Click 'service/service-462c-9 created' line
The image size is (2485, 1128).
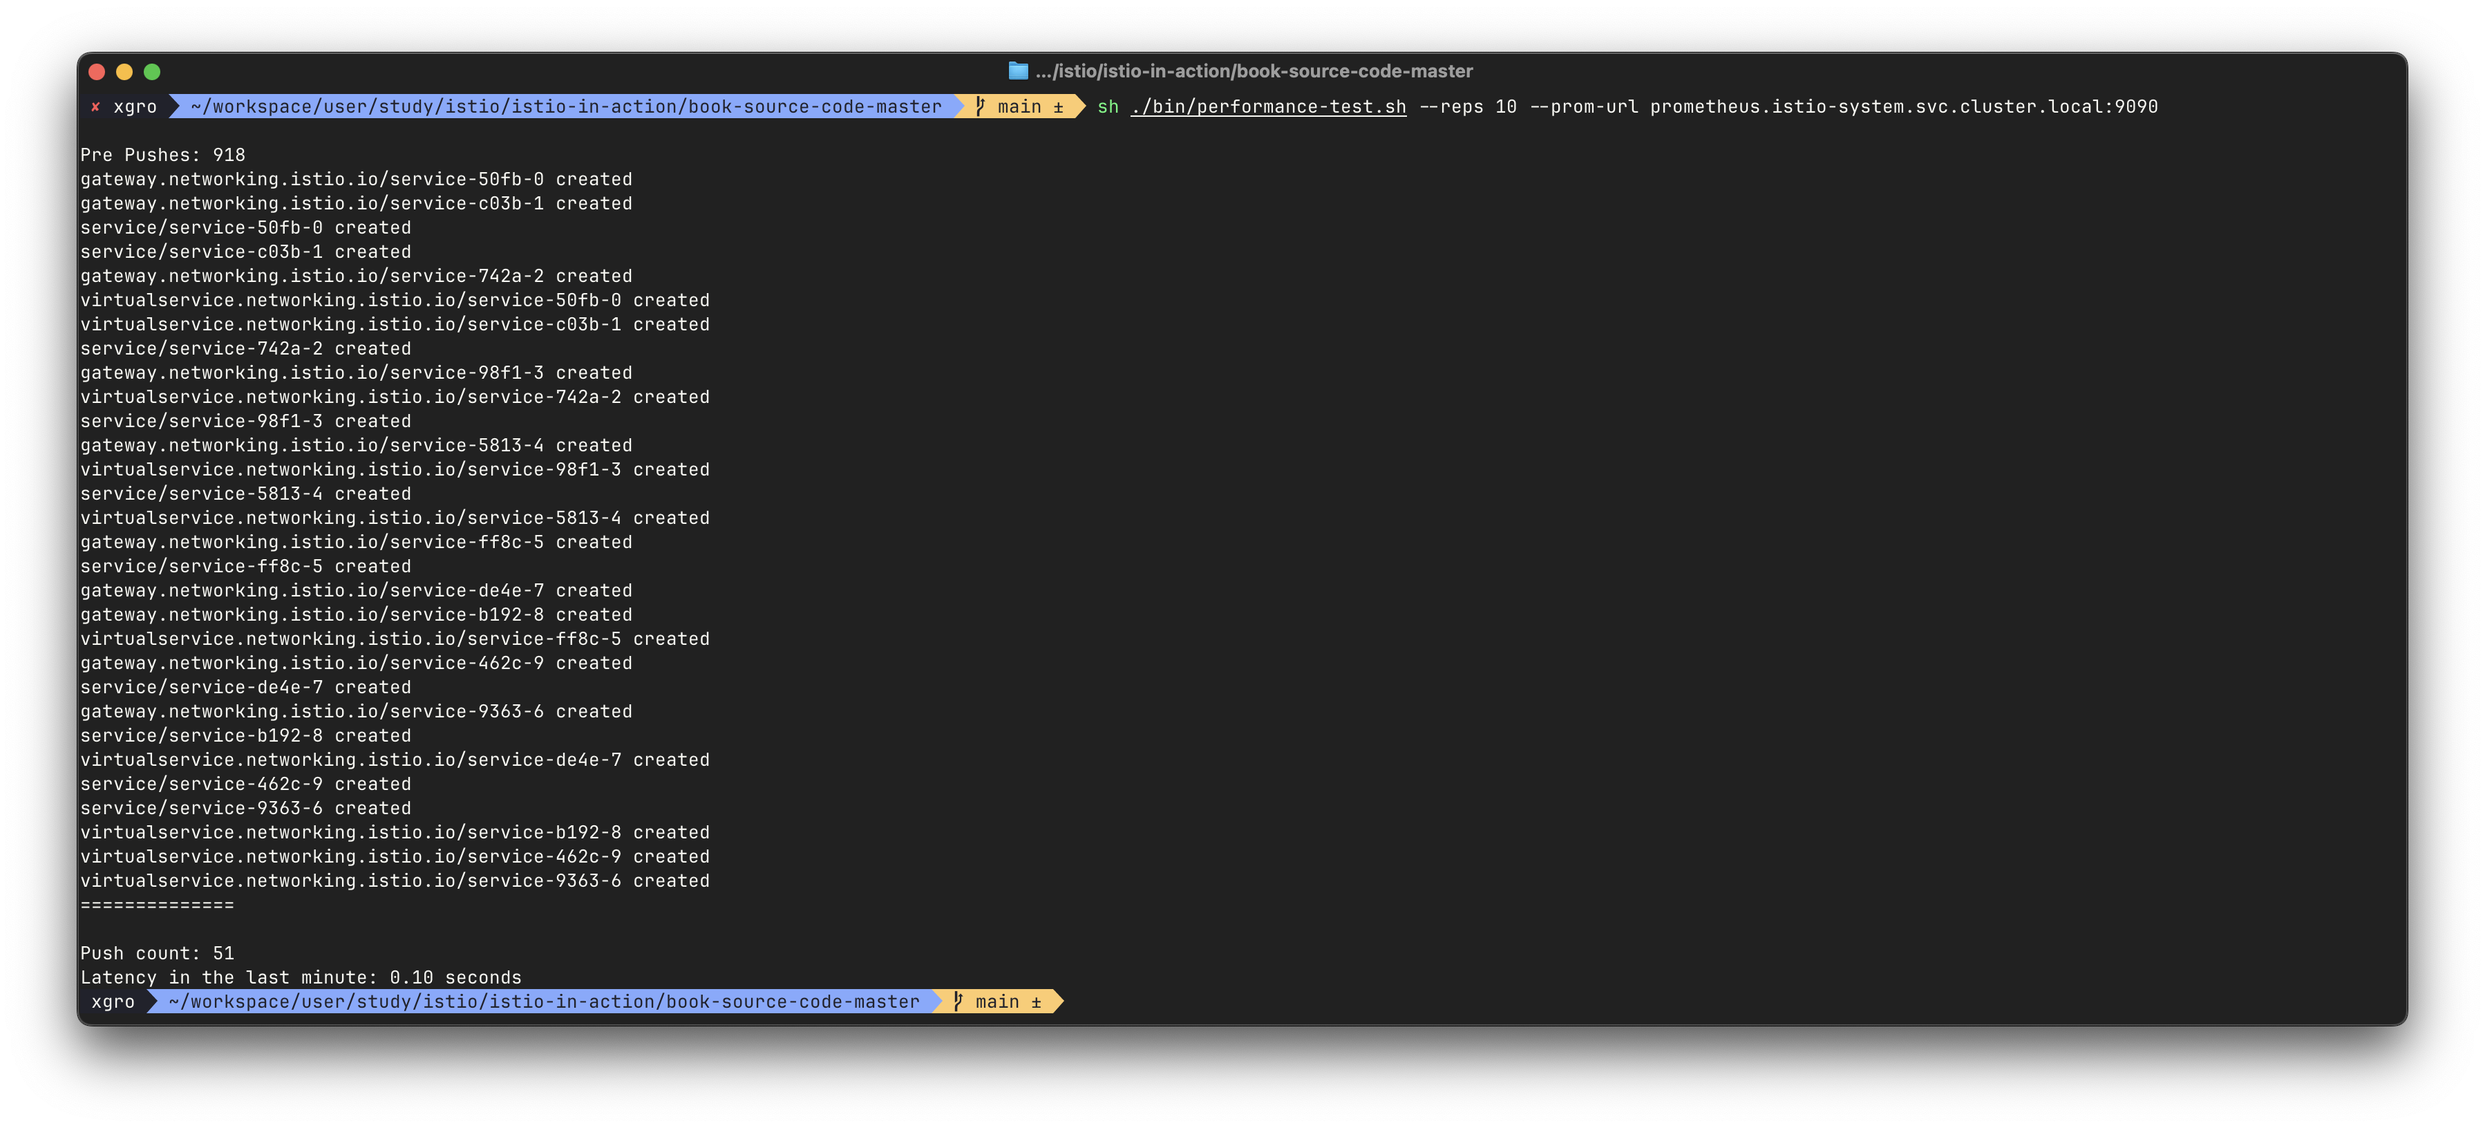pyautogui.click(x=246, y=784)
